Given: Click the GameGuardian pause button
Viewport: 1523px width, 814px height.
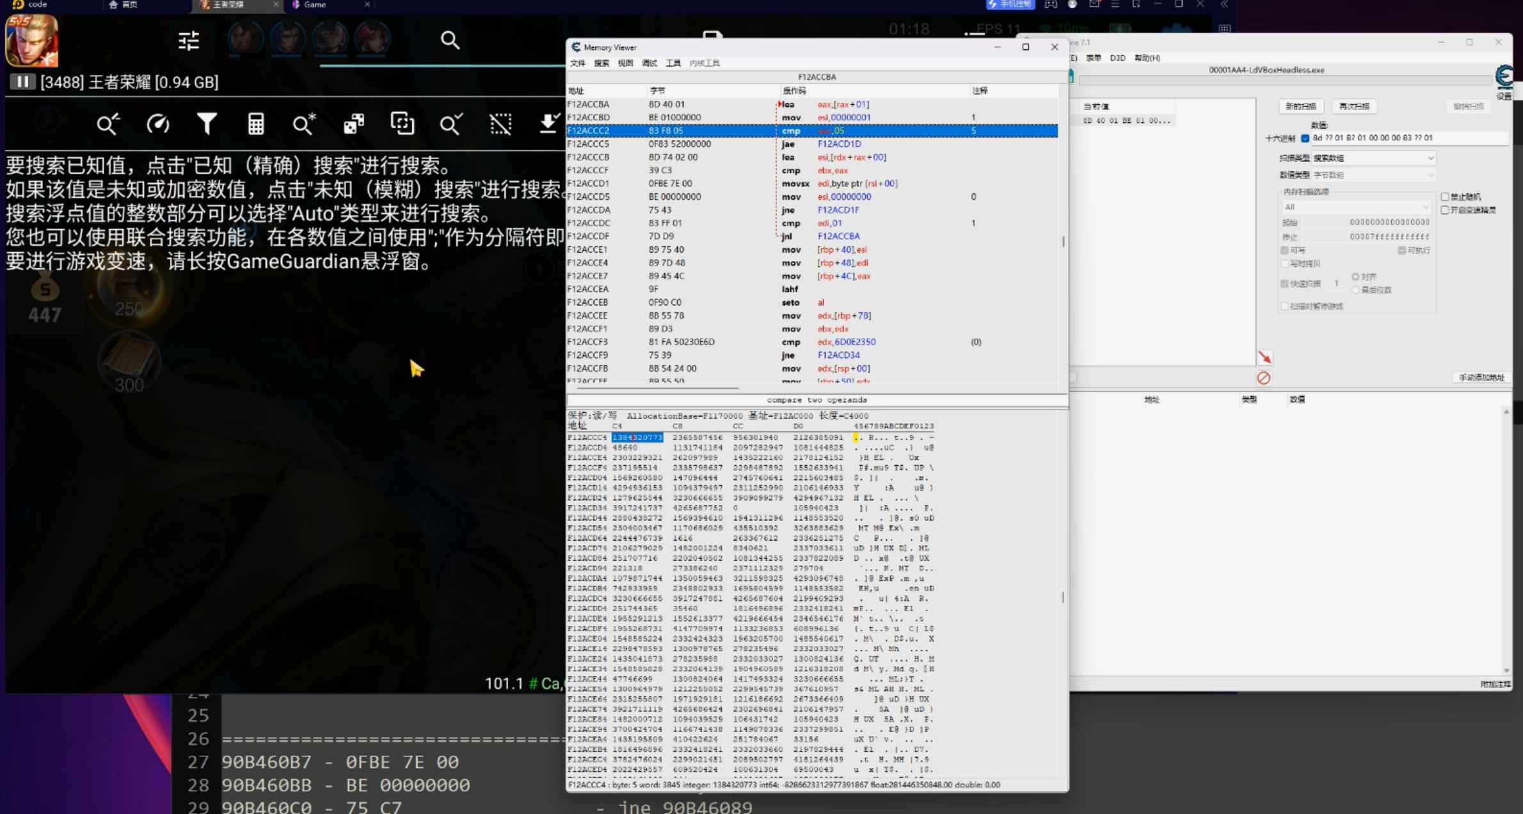Looking at the screenshot, I should tap(22, 82).
